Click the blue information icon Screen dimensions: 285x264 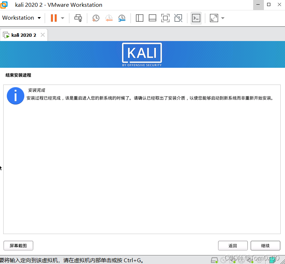click(x=15, y=96)
